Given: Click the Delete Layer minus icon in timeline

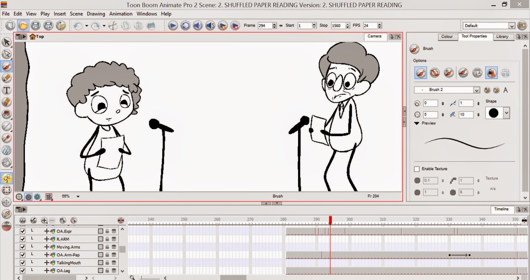Looking at the screenshot, I should pyautogui.click(x=52, y=220).
